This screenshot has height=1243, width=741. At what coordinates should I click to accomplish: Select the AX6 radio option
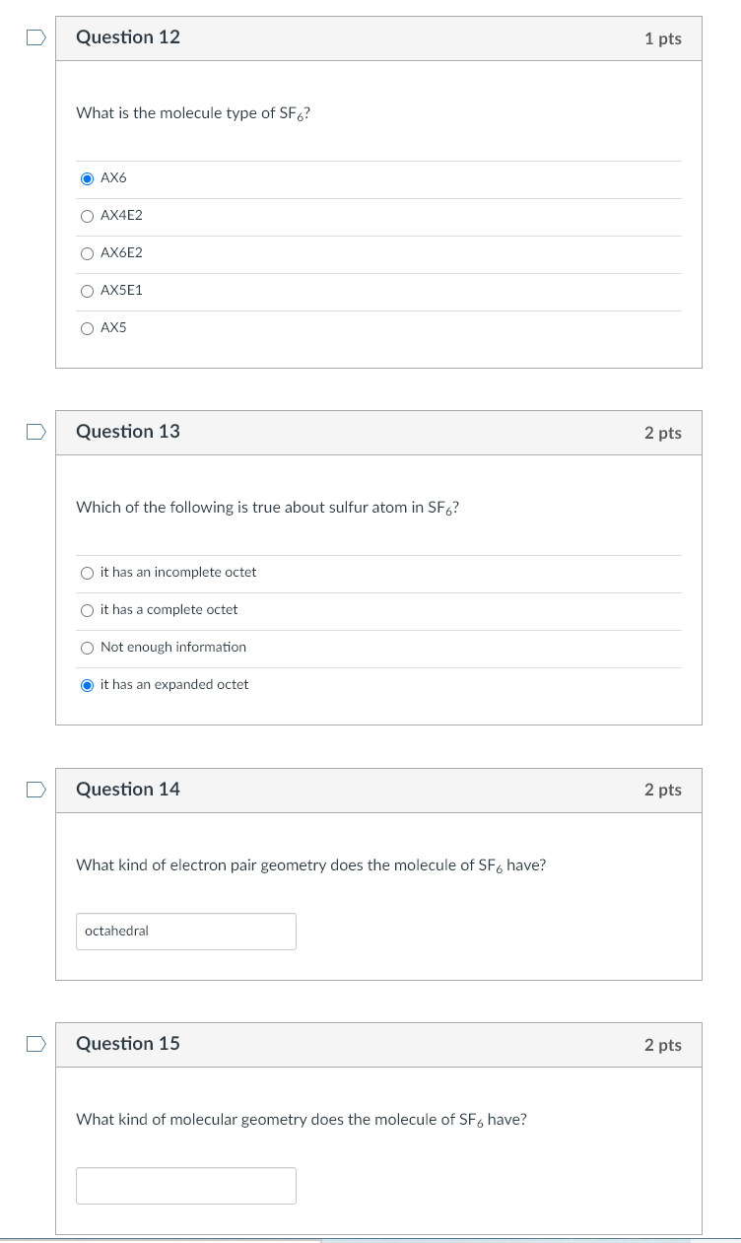pyautogui.click(x=88, y=178)
